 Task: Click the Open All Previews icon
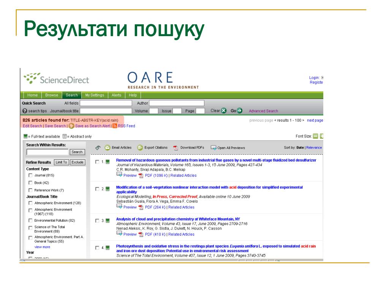pyautogui.click(x=213, y=148)
